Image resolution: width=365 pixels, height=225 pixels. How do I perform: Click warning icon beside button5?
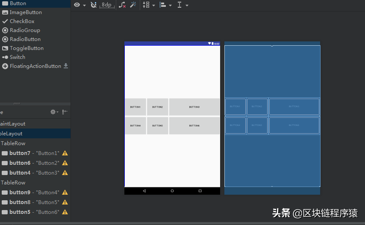pyautogui.click(x=65, y=212)
